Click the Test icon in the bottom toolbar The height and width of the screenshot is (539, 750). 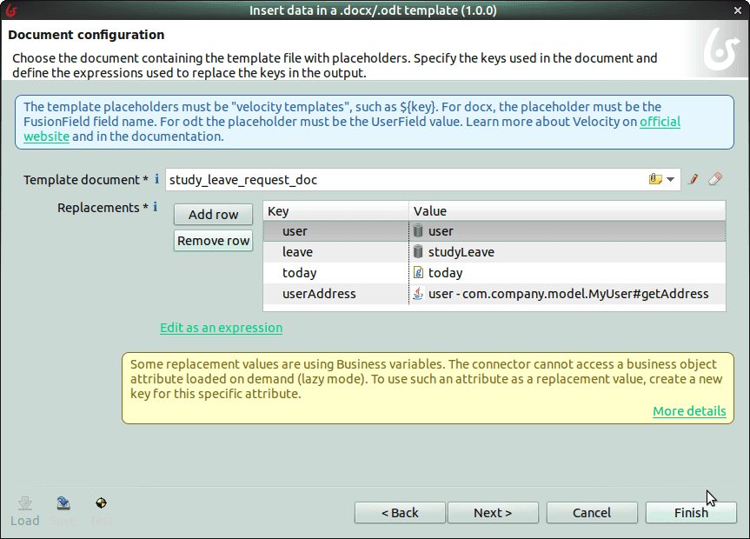point(100,502)
